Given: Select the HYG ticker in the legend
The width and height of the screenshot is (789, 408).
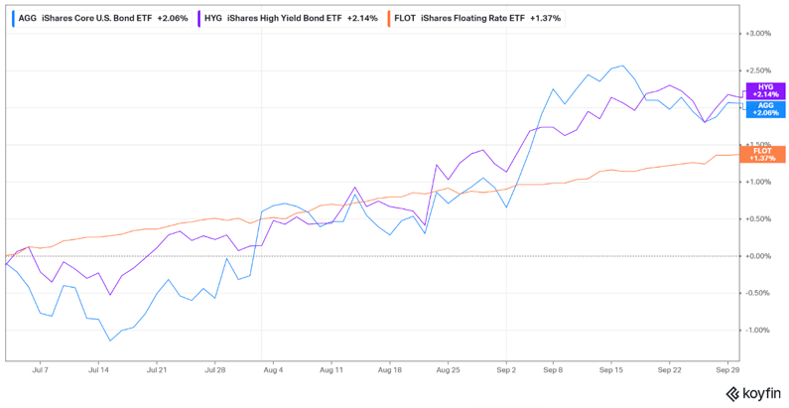Looking at the screenshot, I should (213, 17).
